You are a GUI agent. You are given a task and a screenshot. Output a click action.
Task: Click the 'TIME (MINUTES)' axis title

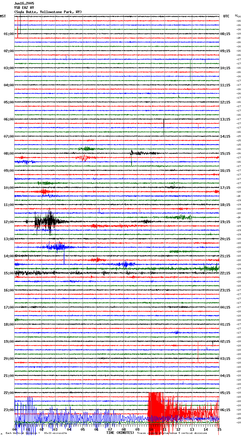click(120, 433)
